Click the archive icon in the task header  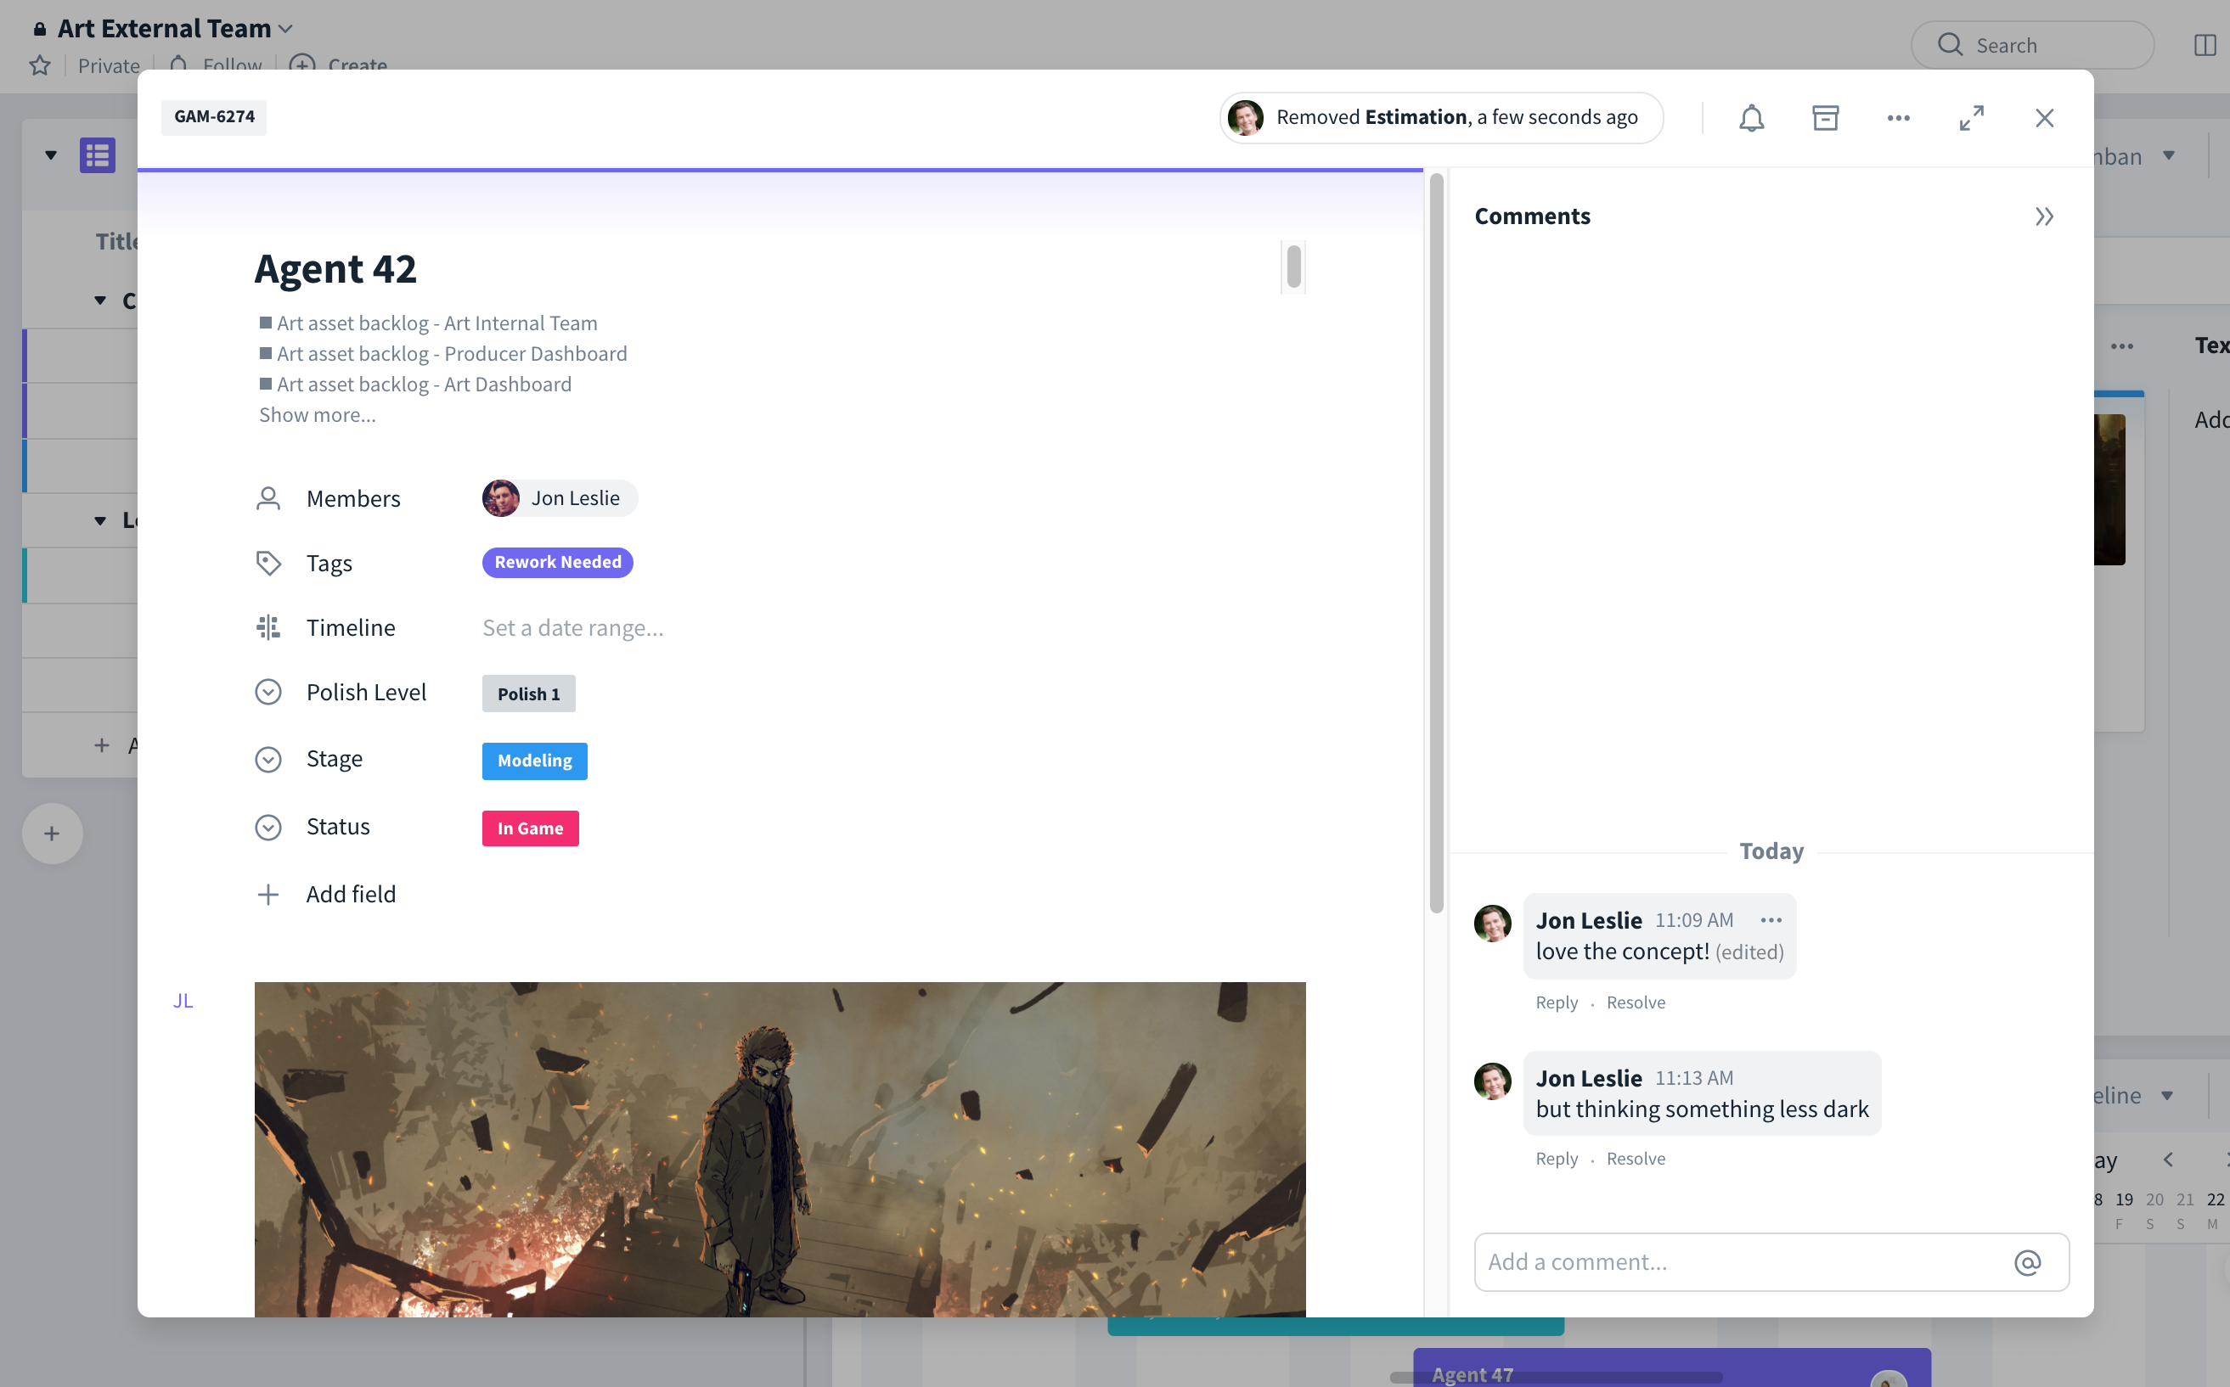[x=1824, y=117]
